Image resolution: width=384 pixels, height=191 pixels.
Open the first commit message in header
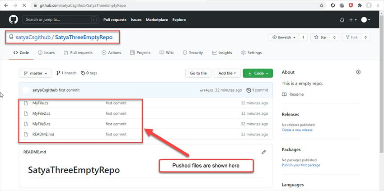(69, 90)
